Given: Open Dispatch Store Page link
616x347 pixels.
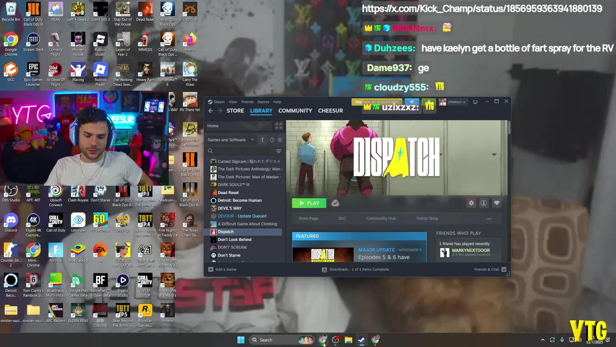Looking at the screenshot, I should 308,218.
